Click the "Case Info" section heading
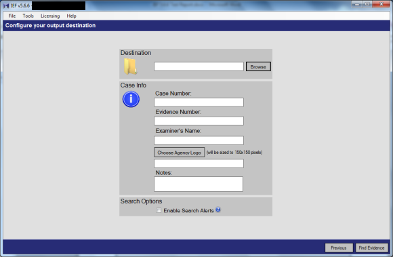The height and width of the screenshot is (257, 393). 133,85
